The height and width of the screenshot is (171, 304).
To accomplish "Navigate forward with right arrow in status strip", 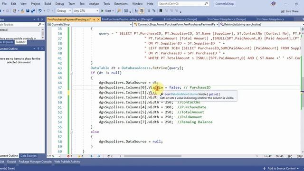I will 98,156.
